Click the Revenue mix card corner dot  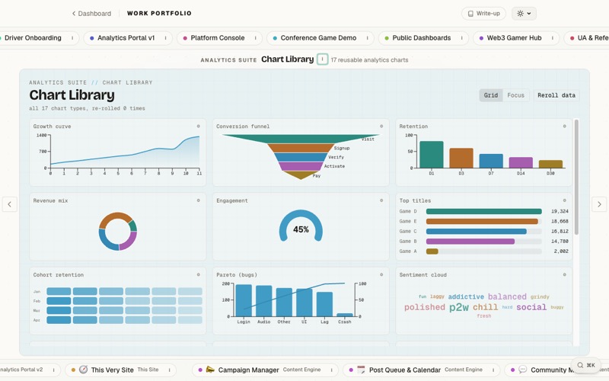pos(198,200)
